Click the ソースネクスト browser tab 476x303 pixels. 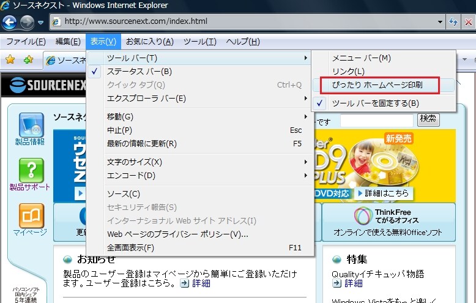coord(65,60)
